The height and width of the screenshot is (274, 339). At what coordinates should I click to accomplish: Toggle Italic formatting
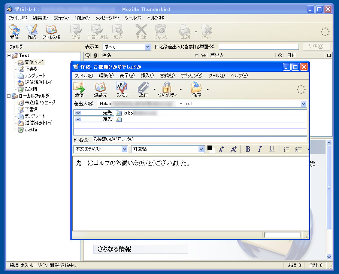coord(260,149)
